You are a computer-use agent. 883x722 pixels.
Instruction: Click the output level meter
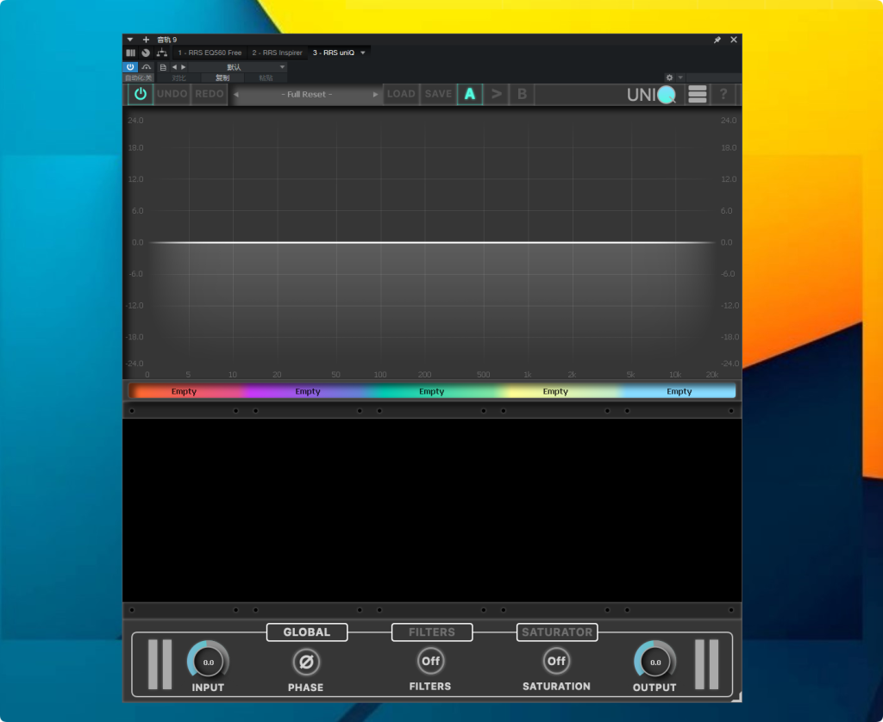[707, 664]
